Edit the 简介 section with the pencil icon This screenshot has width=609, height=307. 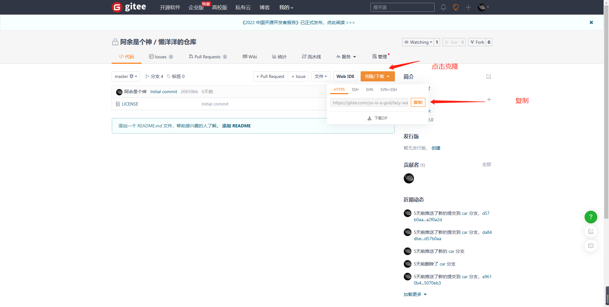tap(488, 76)
